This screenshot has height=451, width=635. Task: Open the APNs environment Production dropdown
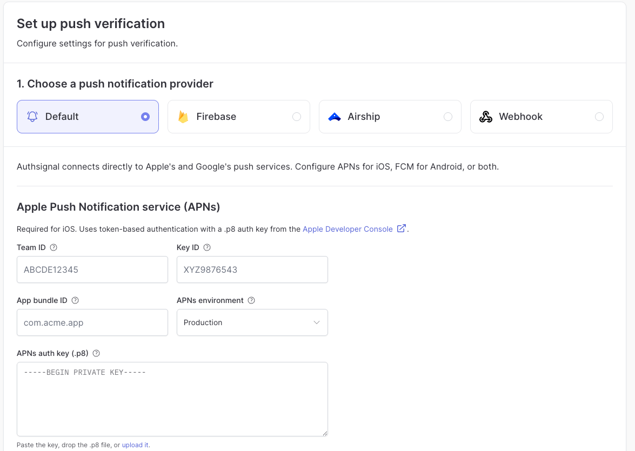[x=252, y=322]
